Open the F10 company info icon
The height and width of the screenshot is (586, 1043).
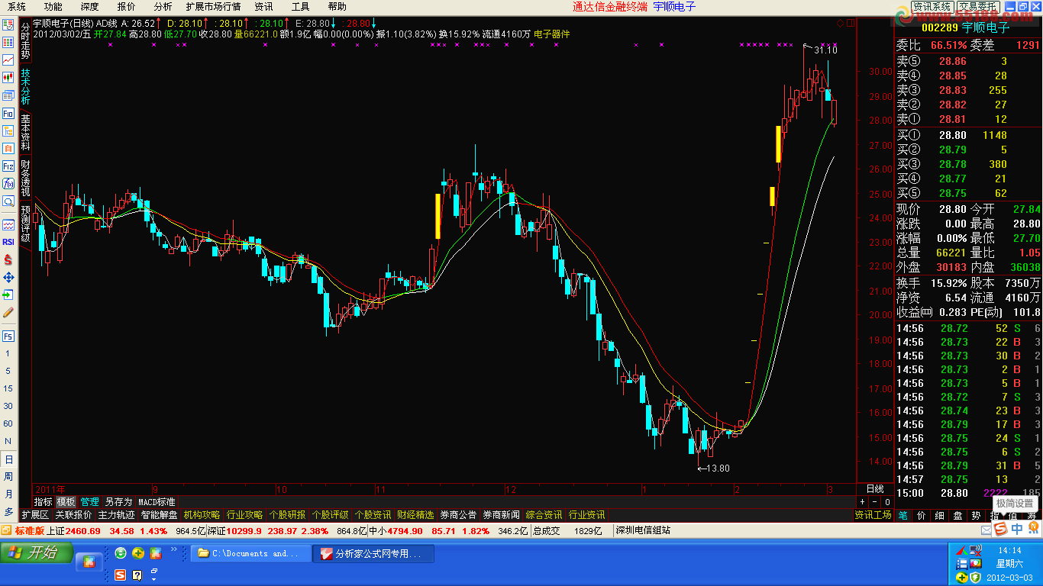[x=8, y=113]
